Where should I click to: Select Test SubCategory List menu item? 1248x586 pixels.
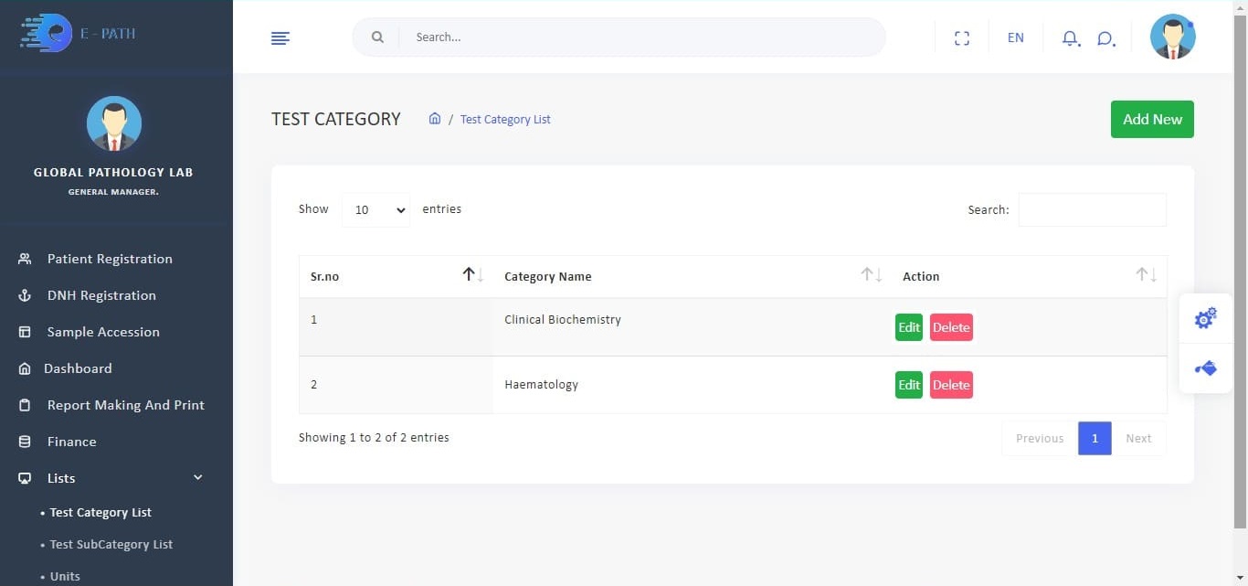point(111,544)
